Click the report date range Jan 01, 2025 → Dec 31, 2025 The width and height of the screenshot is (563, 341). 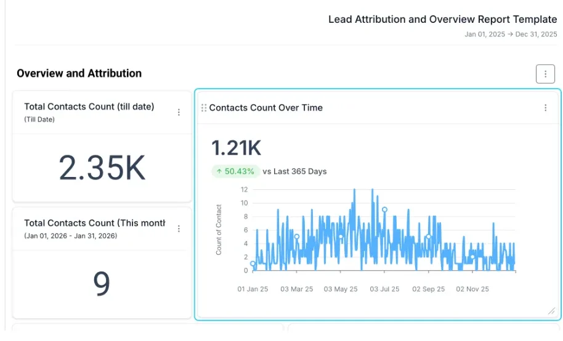[511, 34]
